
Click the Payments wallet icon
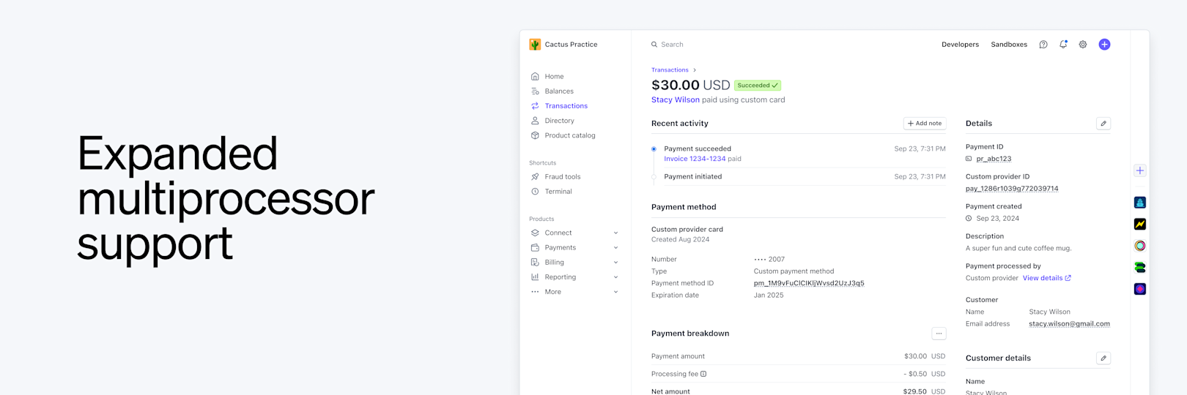535,247
